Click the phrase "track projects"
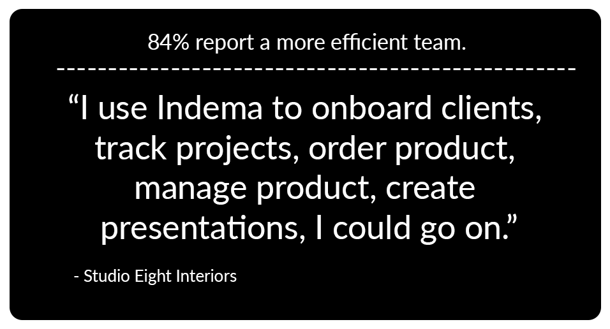This screenshot has height=329, width=610. pyautogui.click(x=192, y=149)
